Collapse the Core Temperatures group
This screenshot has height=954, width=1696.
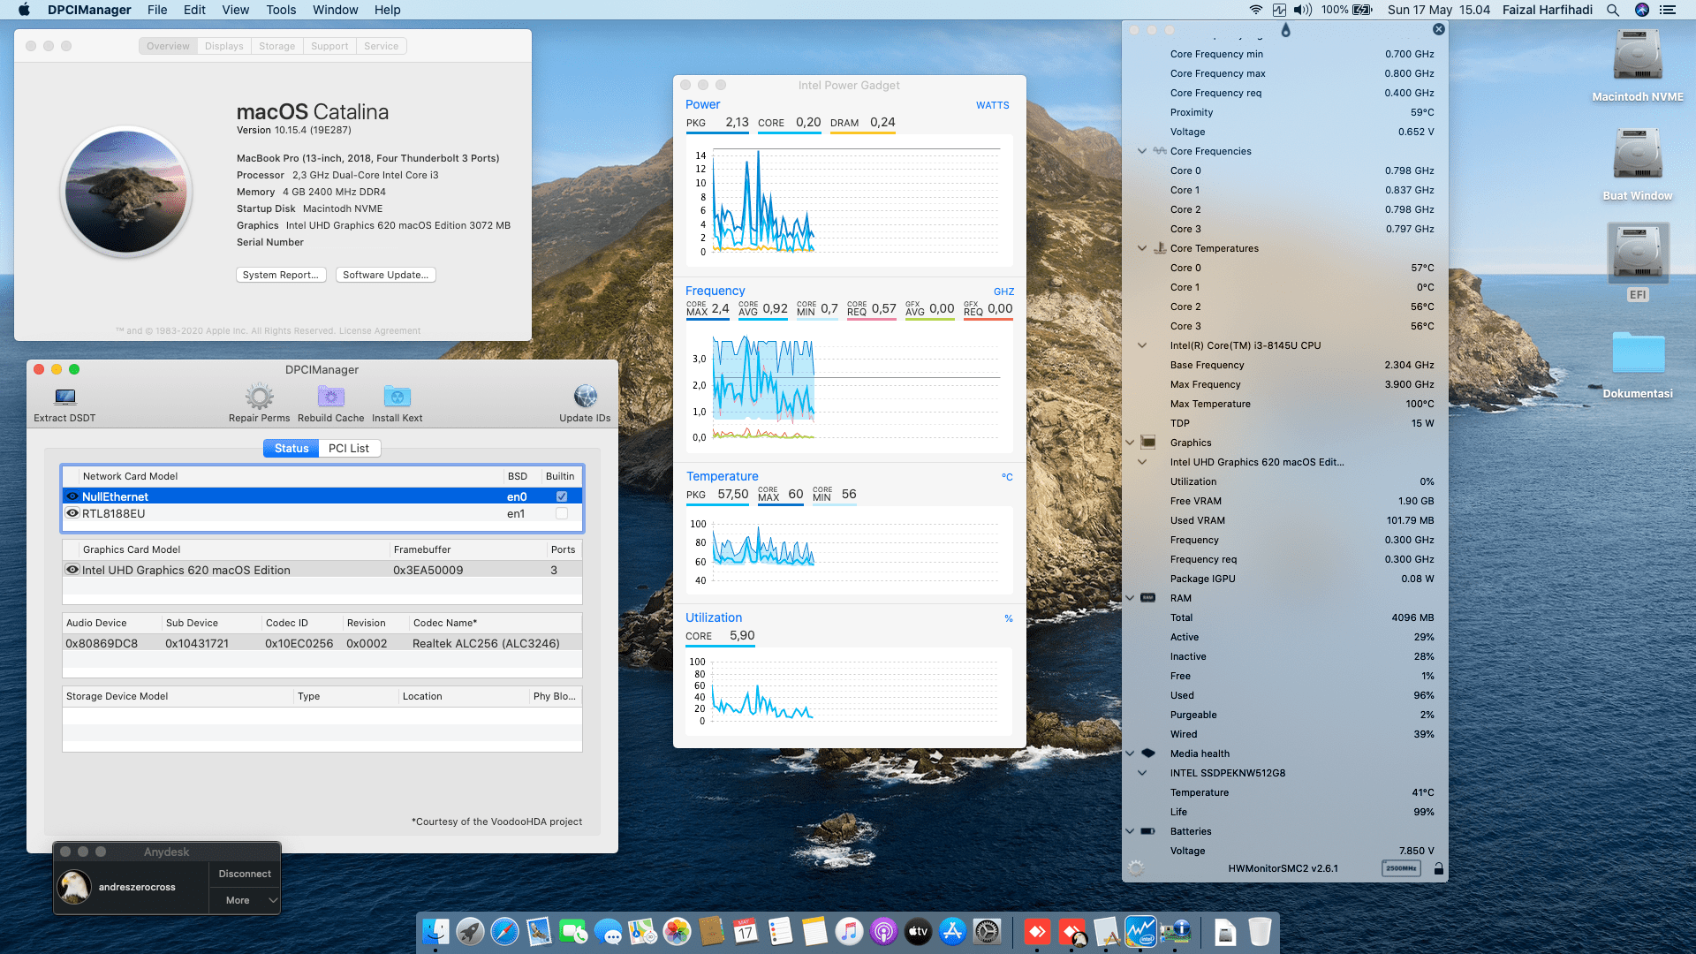tap(1142, 248)
